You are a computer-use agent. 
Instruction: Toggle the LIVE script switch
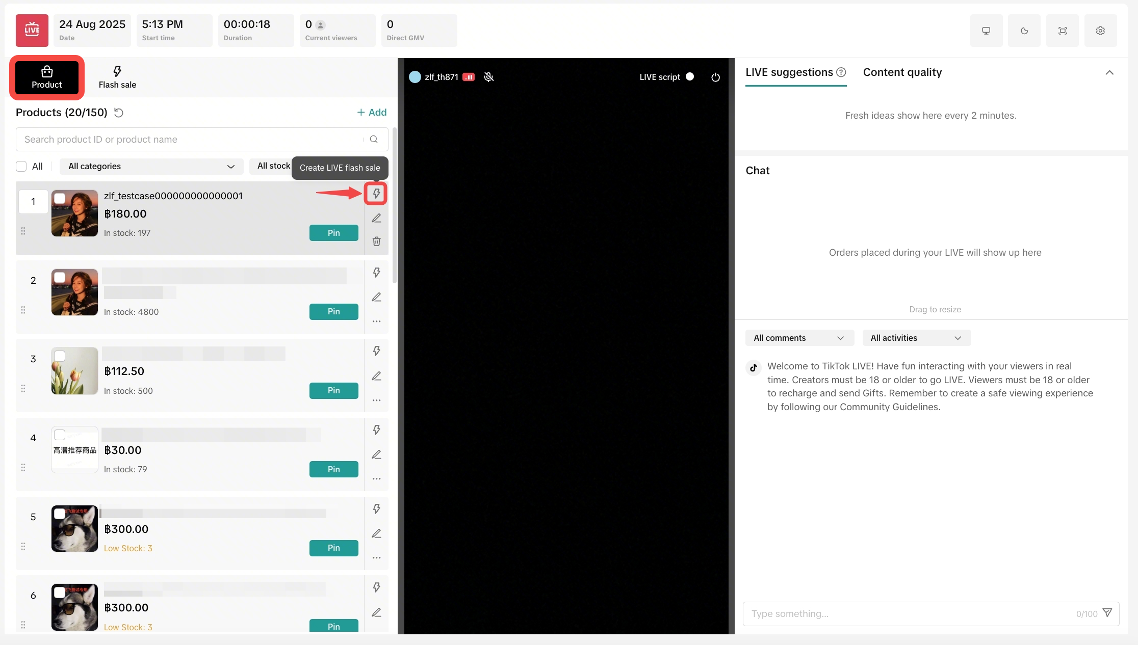[690, 76]
